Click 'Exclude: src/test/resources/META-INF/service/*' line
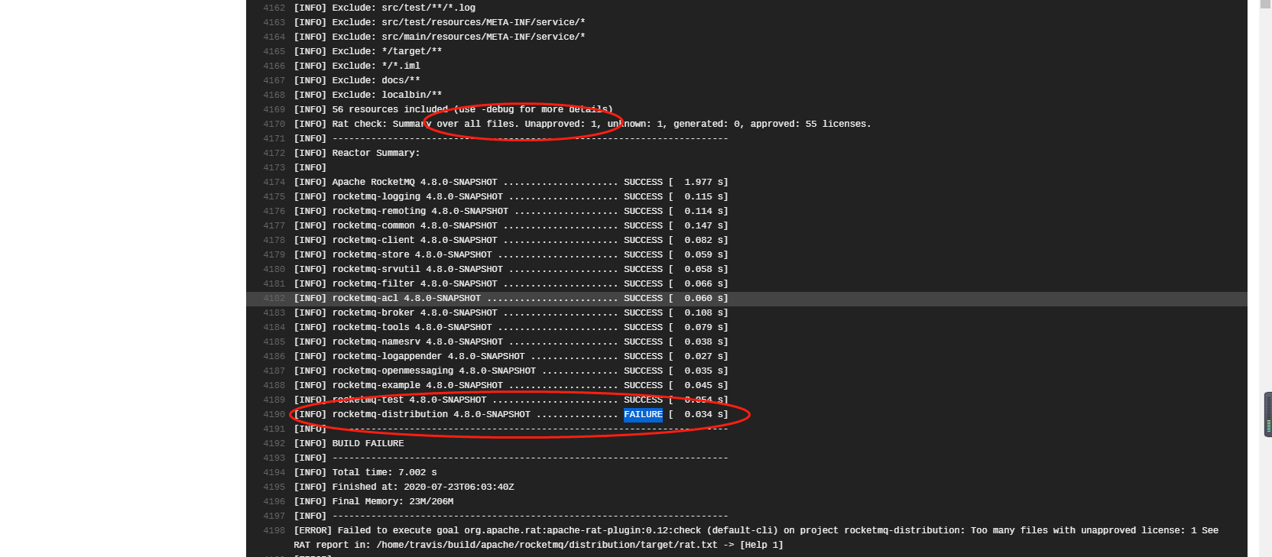 pyautogui.click(x=440, y=22)
